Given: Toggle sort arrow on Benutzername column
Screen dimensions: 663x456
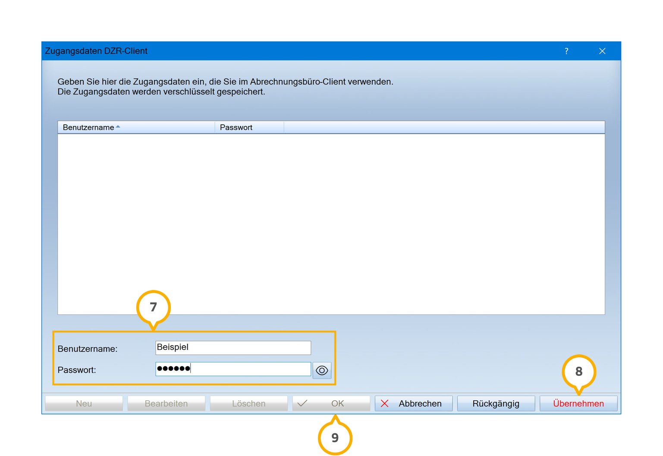Looking at the screenshot, I should pyautogui.click(x=118, y=127).
